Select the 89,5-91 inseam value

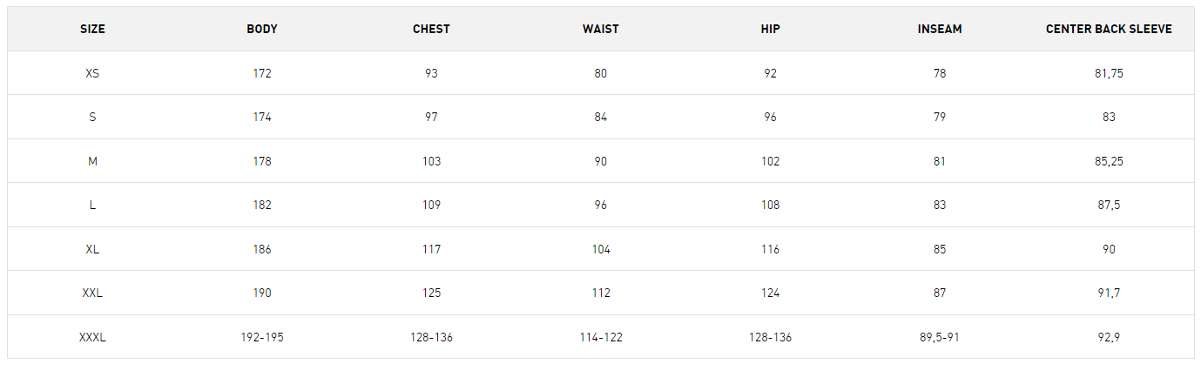pos(940,337)
